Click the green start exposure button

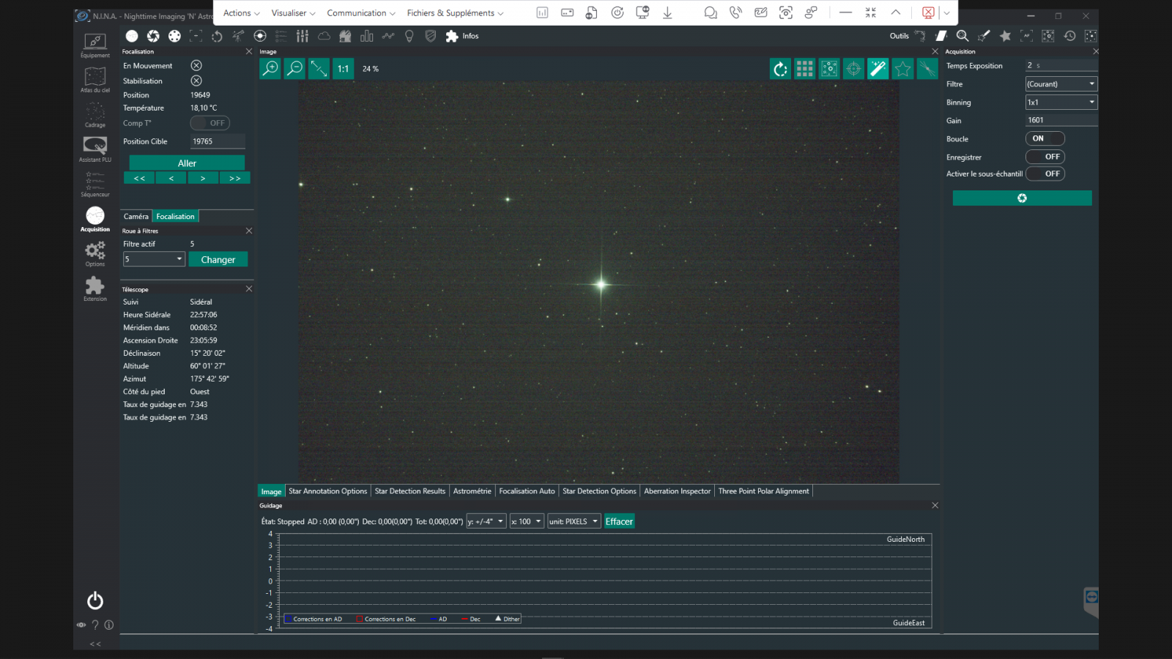pos(1022,198)
